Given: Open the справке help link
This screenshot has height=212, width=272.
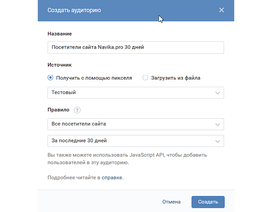Looking at the screenshot, I should [112, 177].
